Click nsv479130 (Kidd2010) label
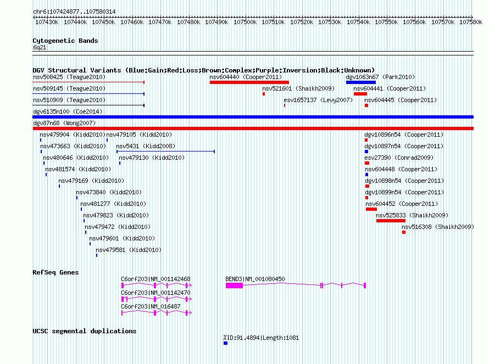The image size is (489, 364). pyautogui.click(x=152, y=158)
